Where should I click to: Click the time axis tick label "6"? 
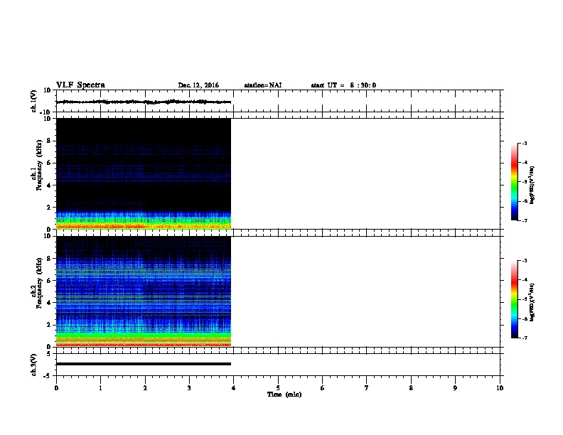click(x=322, y=388)
